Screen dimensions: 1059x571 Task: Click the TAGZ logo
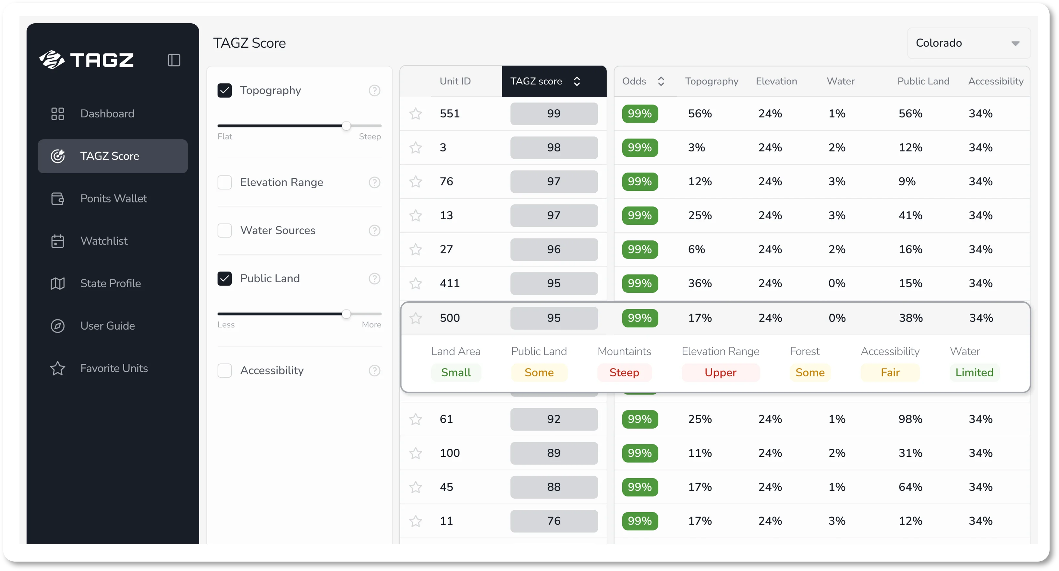click(86, 60)
